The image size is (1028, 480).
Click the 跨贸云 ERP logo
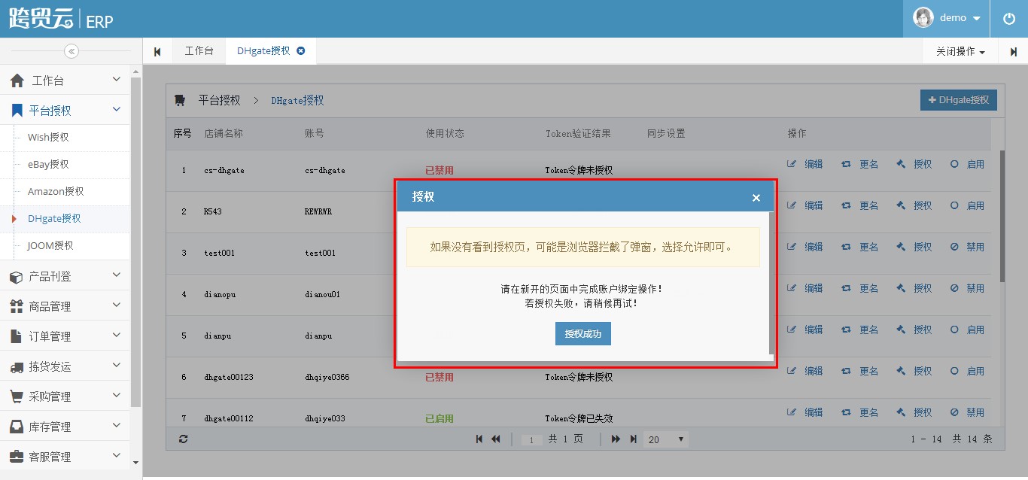pos(61,19)
